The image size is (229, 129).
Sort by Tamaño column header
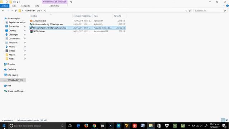click(x=117, y=16)
